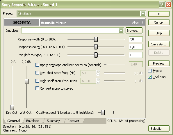The width and height of the screenshot is (173, 135).
Task: Click the High-shelf frequency field 5 000
Action: point(88,81)
